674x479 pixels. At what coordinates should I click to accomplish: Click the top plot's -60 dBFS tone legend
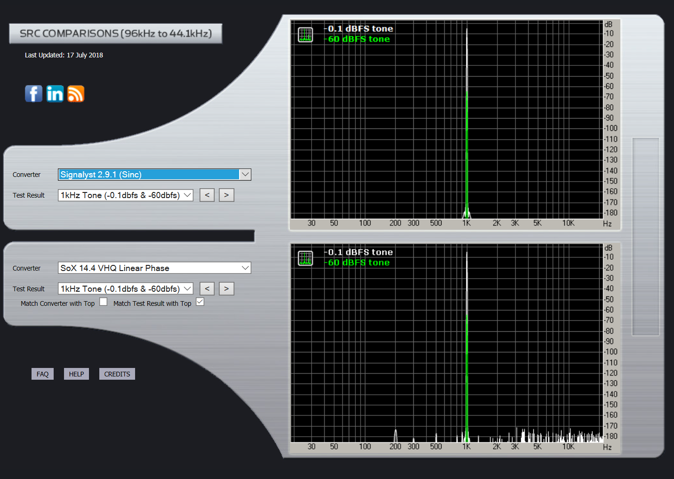click(357, 39)
